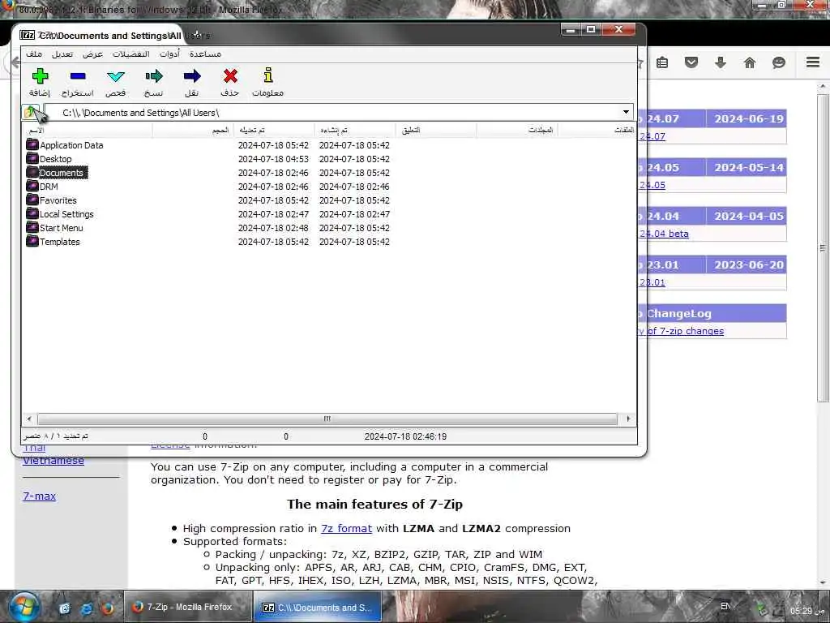830x623 pixels.
Task: Click the Application Data folder icon
Action: (x=32, y=144)
